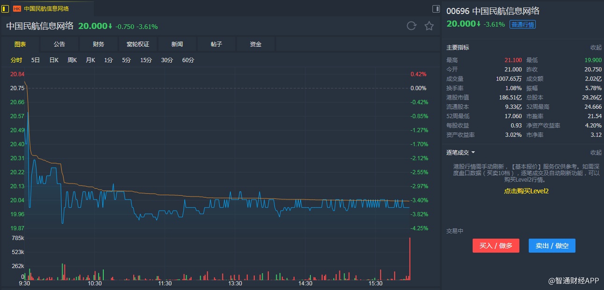Click the 00696 中国民航信息网络 panel title
Image resolution: width=604 pixels, height=290 pixels.
click(x=493, y=11)
